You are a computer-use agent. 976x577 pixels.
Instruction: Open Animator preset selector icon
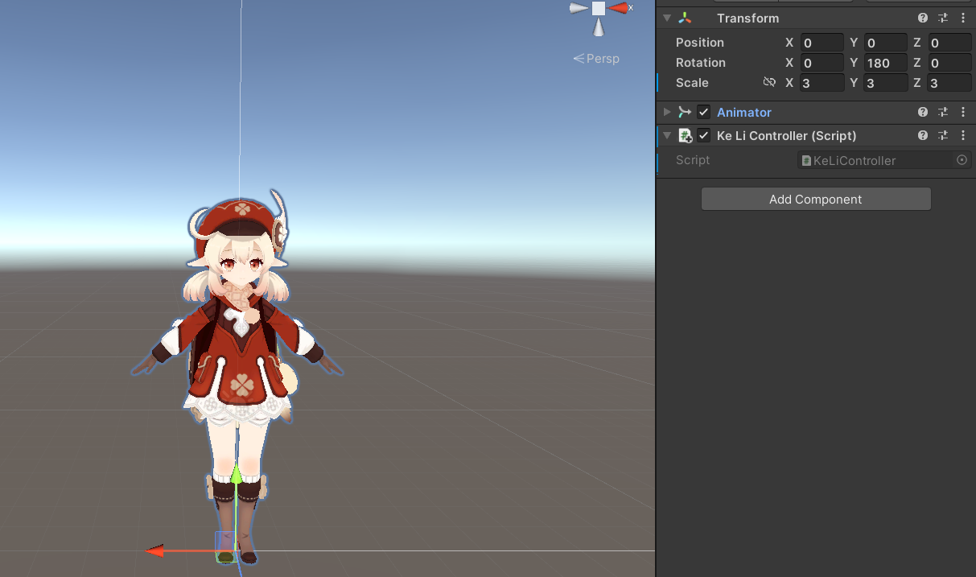click(x=943, y=112)
